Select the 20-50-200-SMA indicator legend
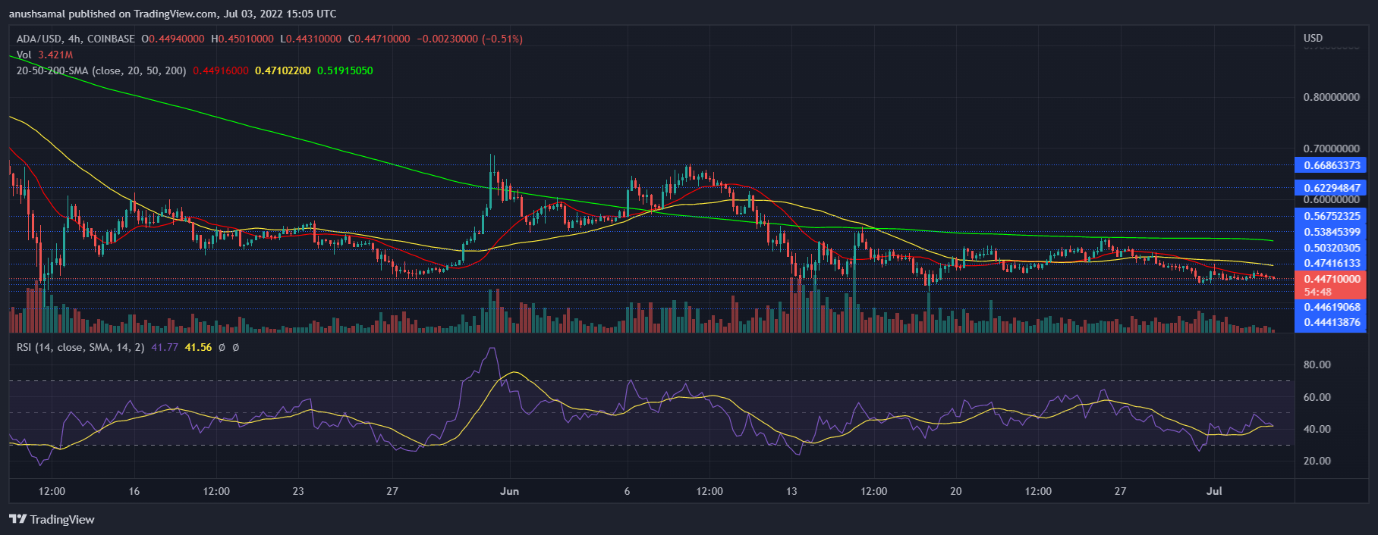This screenshot has height=535, width=1378. tap(102, 70)
